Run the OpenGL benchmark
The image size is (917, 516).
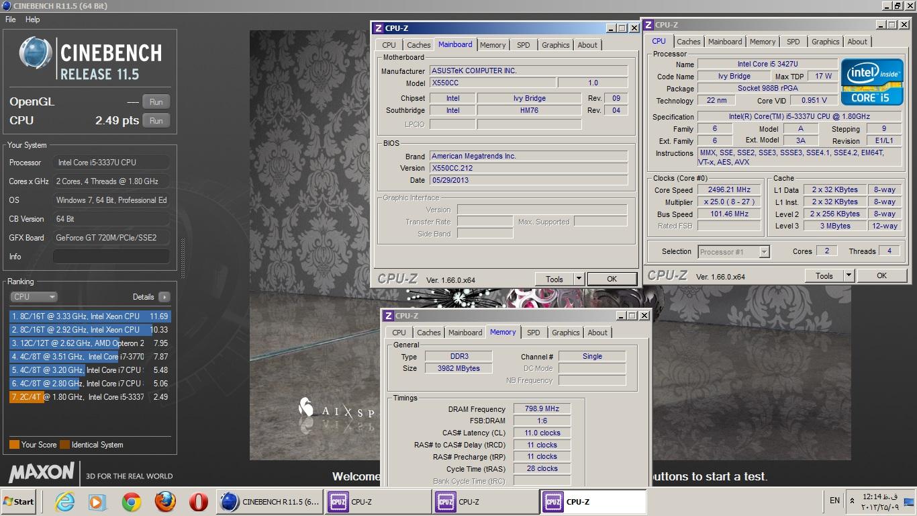(156, 102)
